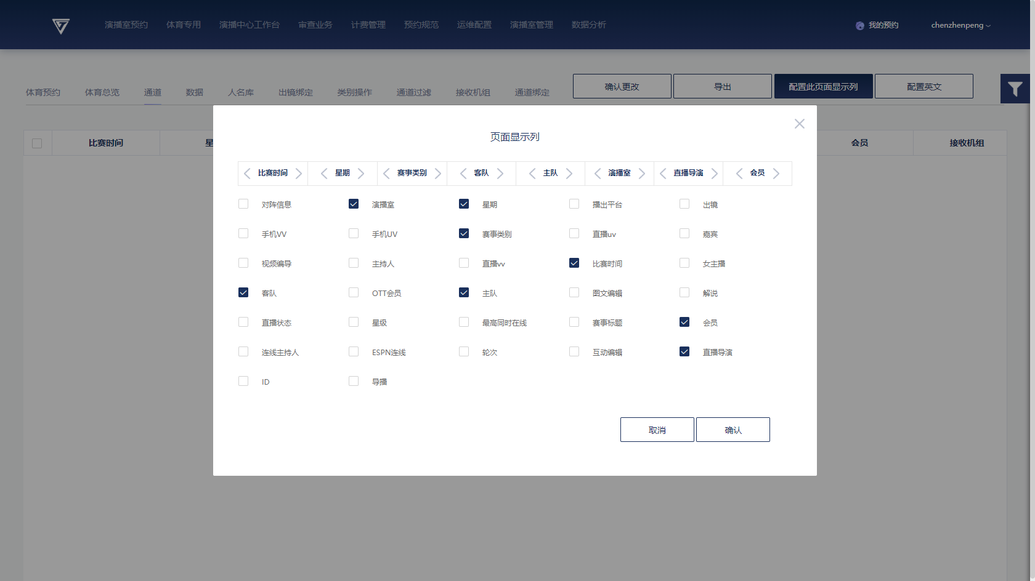The height and width of the screenshot is (581, 1035).
Task: Click the 确认 button in dialog
Action: point(733,430)
